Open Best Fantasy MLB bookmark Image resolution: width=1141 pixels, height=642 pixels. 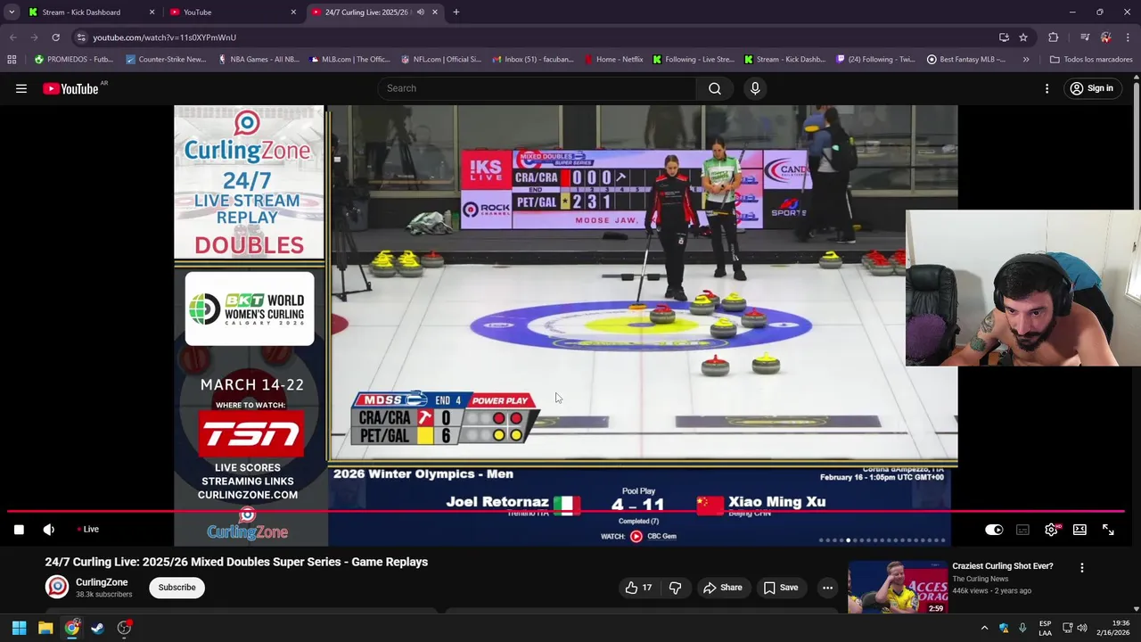pos(965,60)
